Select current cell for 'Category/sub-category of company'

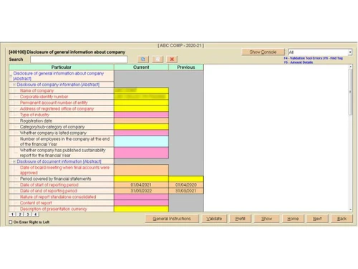141,127
